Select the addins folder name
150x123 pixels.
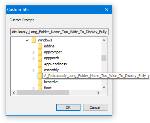click(49, 46)
